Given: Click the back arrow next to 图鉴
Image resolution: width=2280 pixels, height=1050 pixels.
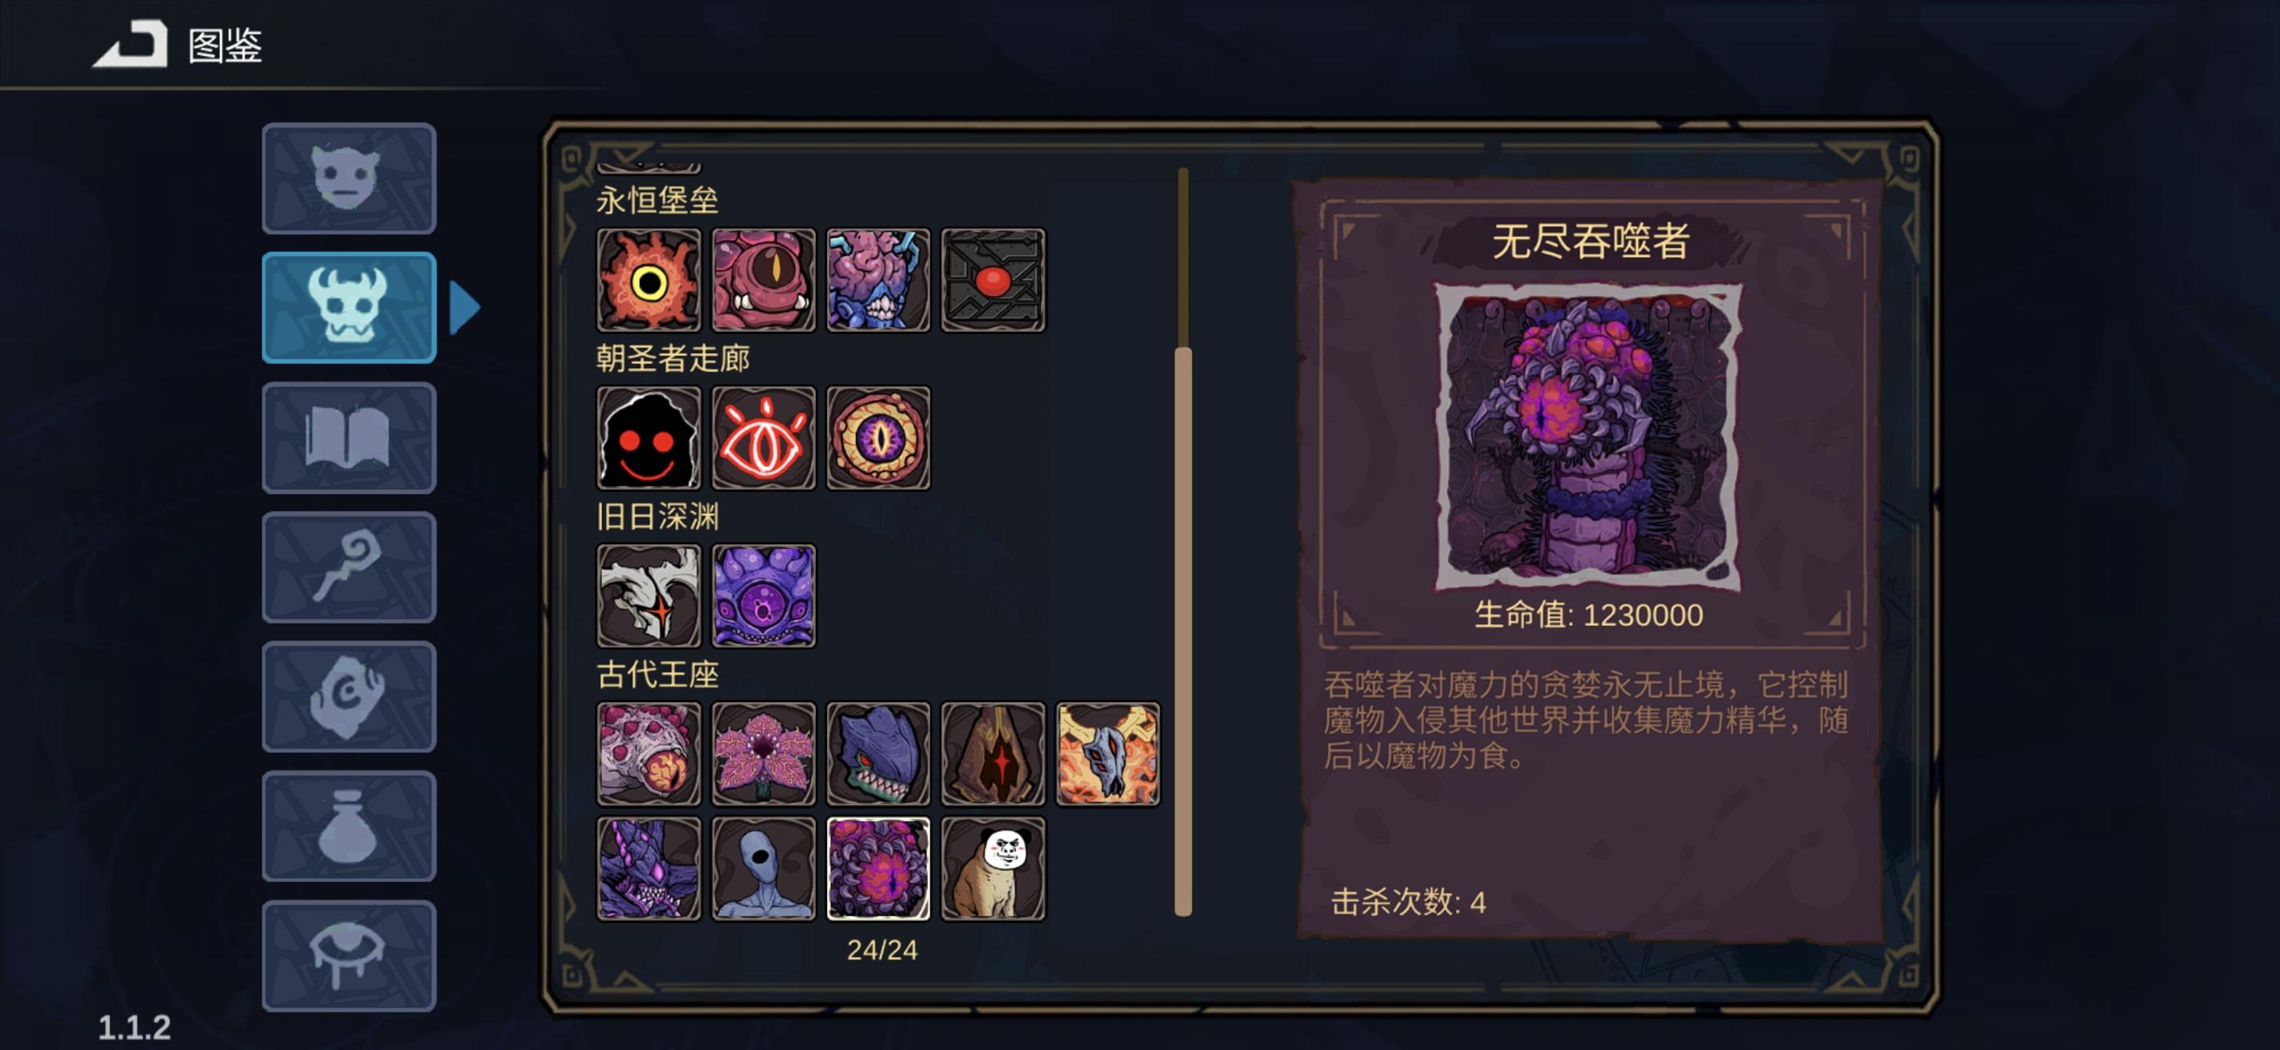Looking at the screenshot, I should 131,44.
